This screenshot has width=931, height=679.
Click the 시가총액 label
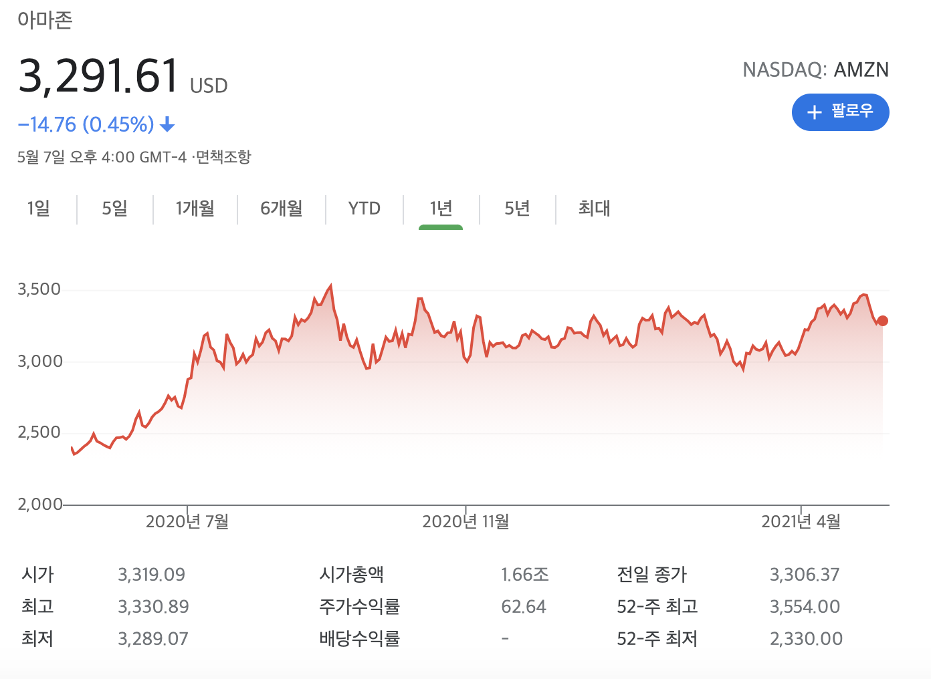point(352,575)
